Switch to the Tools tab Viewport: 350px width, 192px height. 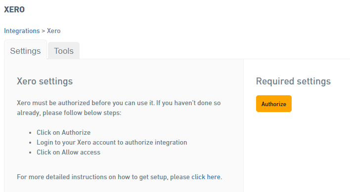[64, 51]
